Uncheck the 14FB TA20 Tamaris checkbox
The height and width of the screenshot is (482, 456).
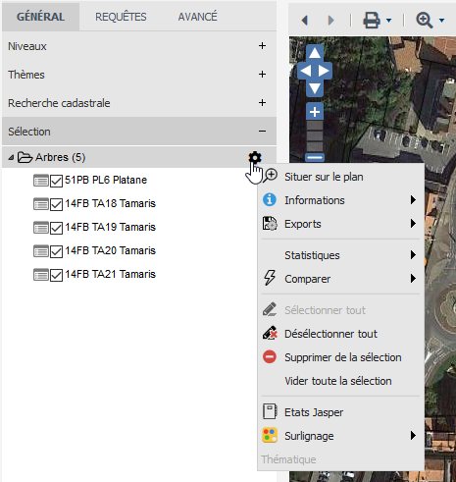[x=56, y=251]
